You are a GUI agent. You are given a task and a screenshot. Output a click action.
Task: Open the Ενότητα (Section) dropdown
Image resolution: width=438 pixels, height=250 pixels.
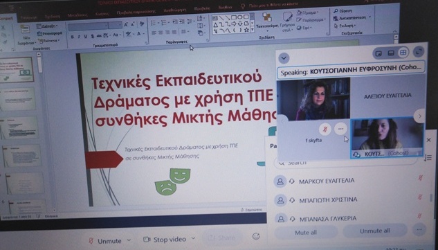(x=49, y=41)
